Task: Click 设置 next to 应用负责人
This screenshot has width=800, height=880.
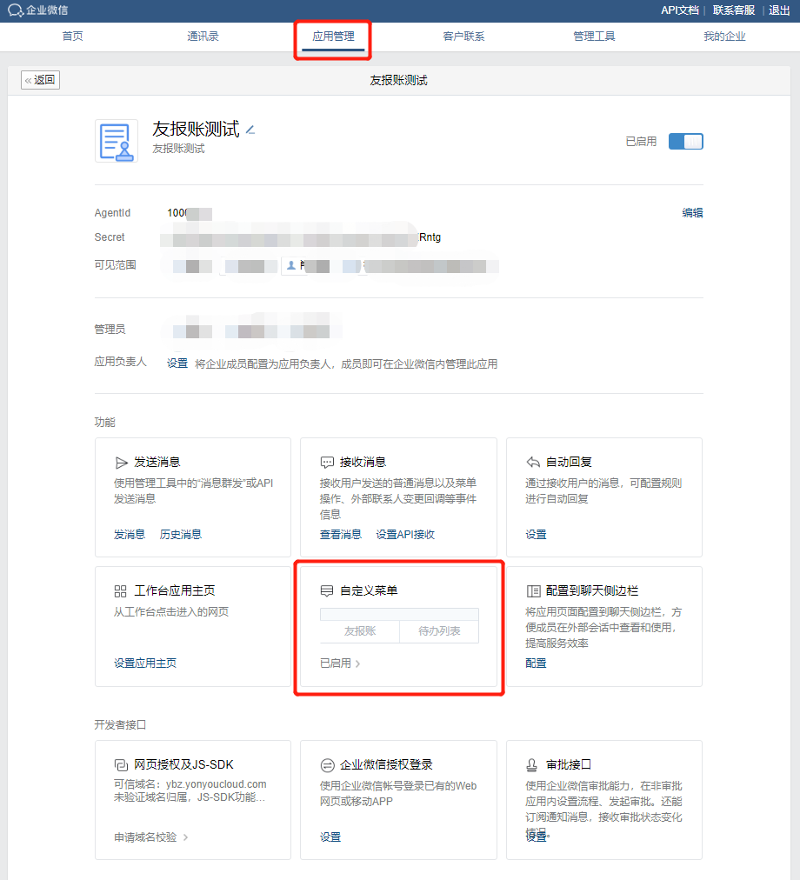Action: (x=177, y=363)
